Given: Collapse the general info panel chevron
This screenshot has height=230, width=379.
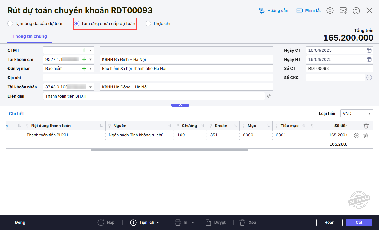Looking at the screenshot, I should 180,105.
